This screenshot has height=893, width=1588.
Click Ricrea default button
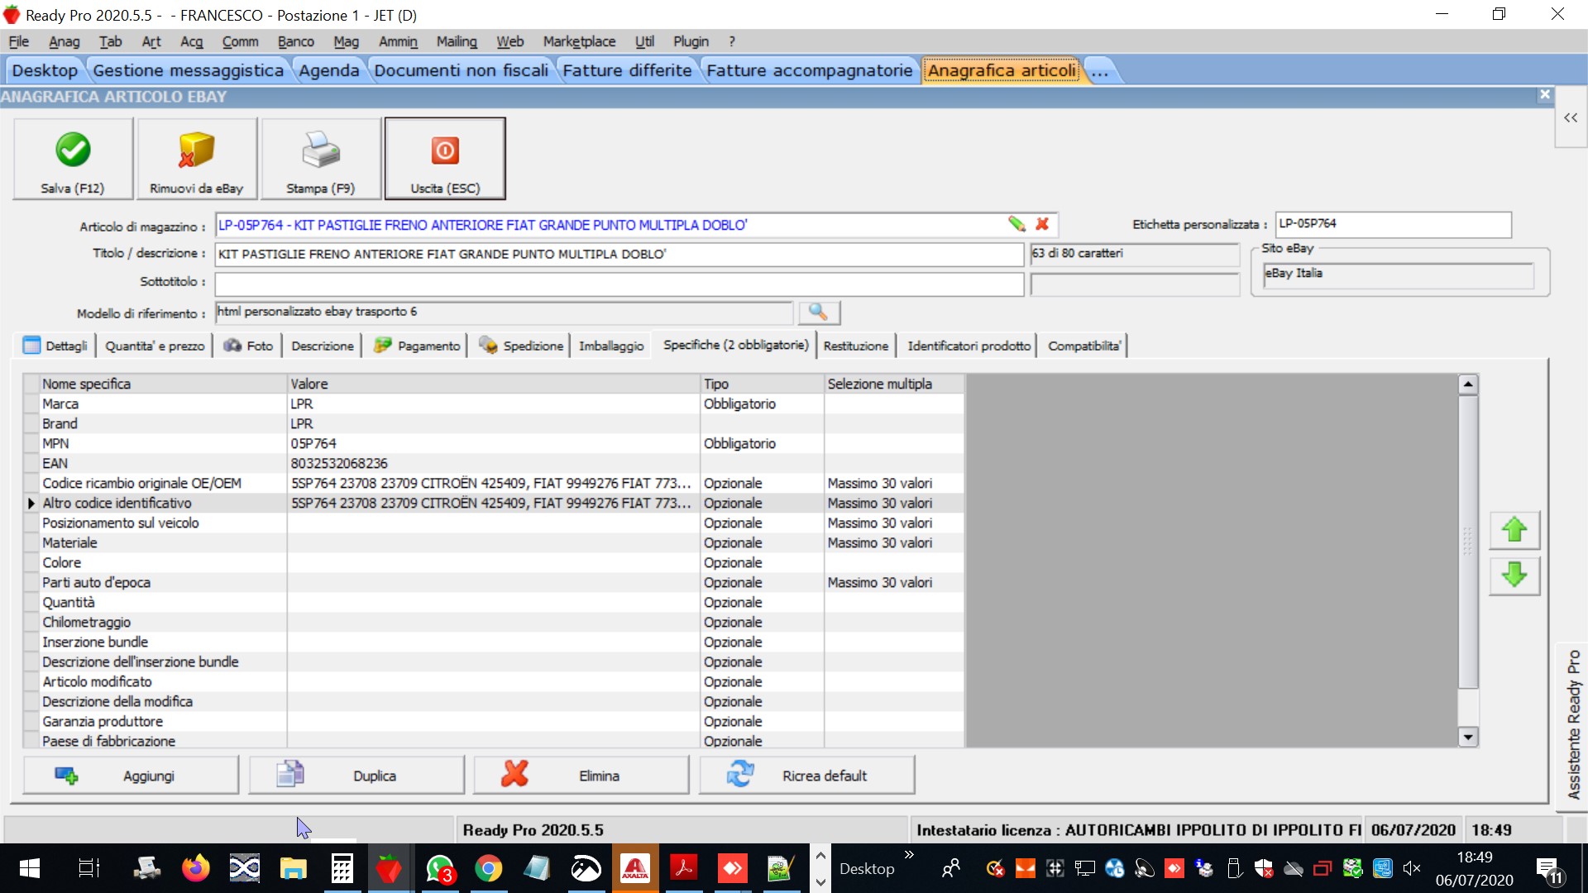pos(807,776)
